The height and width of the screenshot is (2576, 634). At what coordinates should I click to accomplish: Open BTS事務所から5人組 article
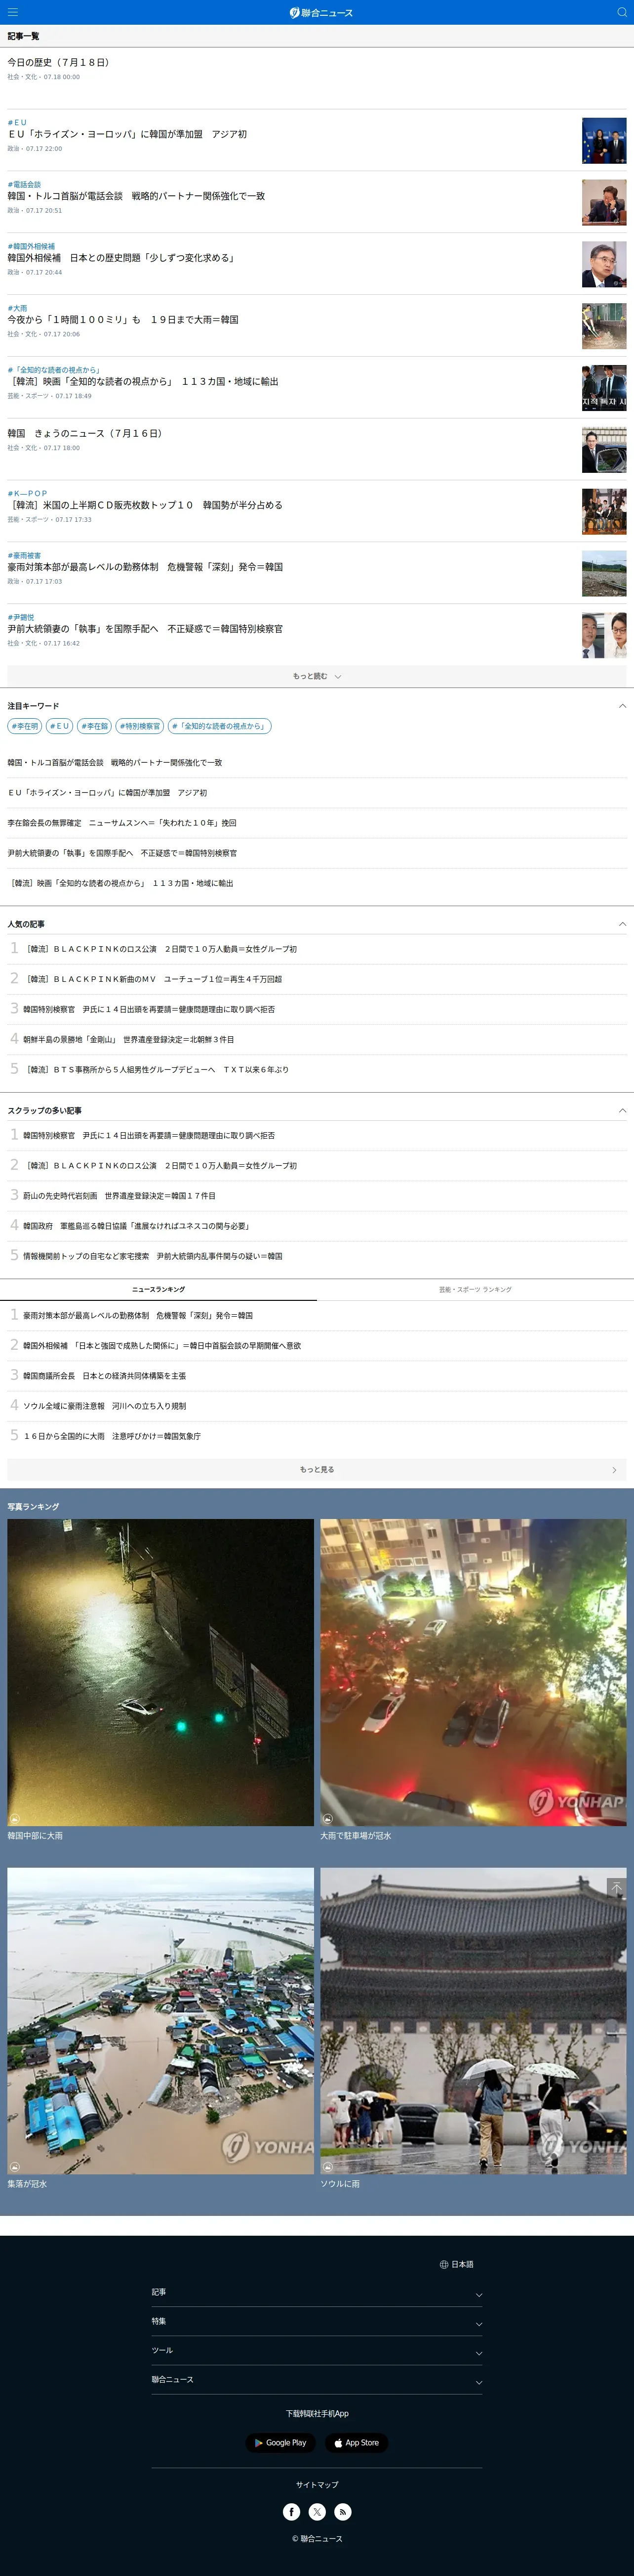tap(156, 1069)
